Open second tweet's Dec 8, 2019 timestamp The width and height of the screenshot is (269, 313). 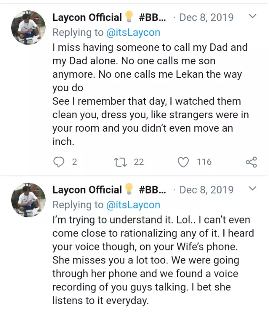[x=206, y=190]
